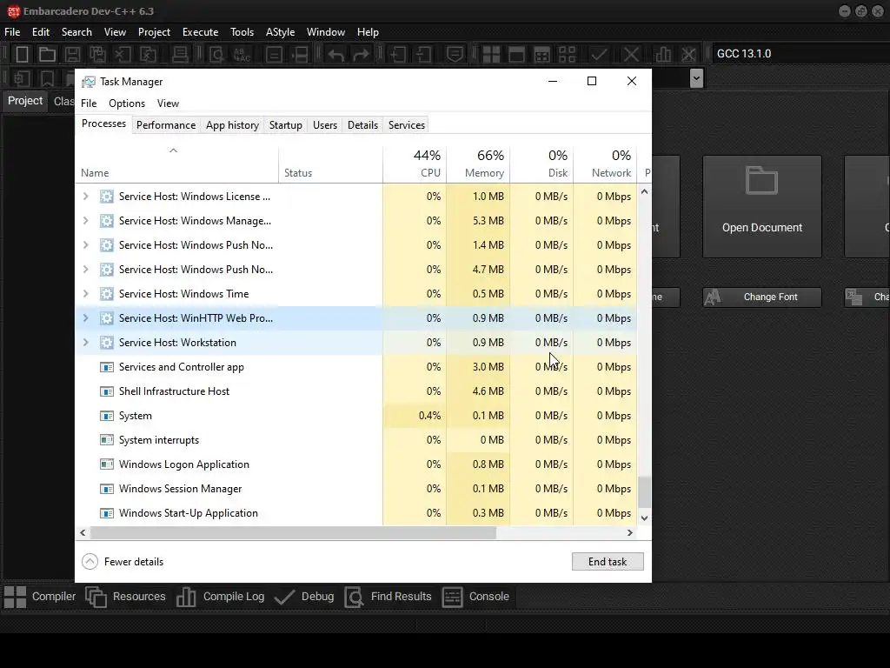Sort processes by the Memory column header
890x668 pixels.
(479, 164)
